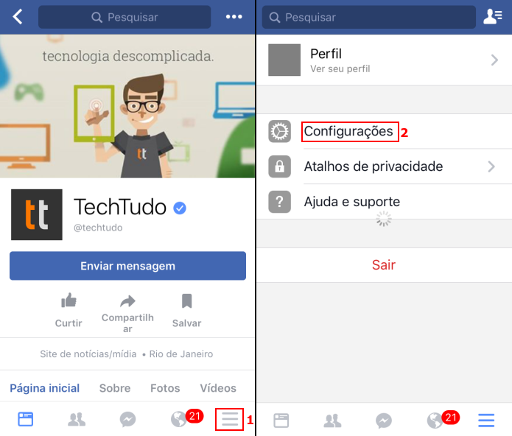The width and height of the screenshot is (512, 436).
Task: Switch to the Sobre tab
Action: point(115,388)
